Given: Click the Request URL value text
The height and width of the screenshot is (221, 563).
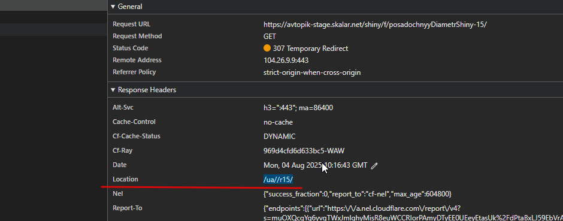Looking at the screenshot, I should (x=375, y=25).
